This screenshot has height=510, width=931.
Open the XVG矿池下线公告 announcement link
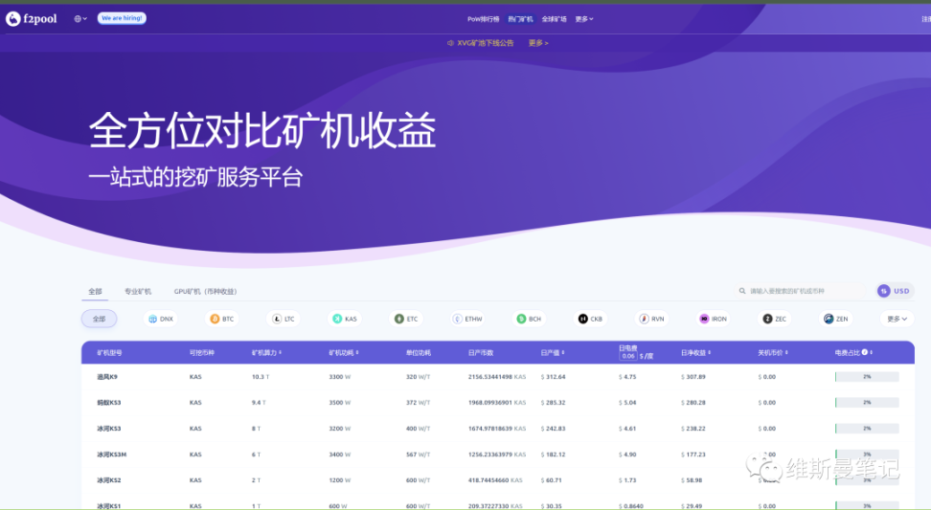[x=485, y=43]
